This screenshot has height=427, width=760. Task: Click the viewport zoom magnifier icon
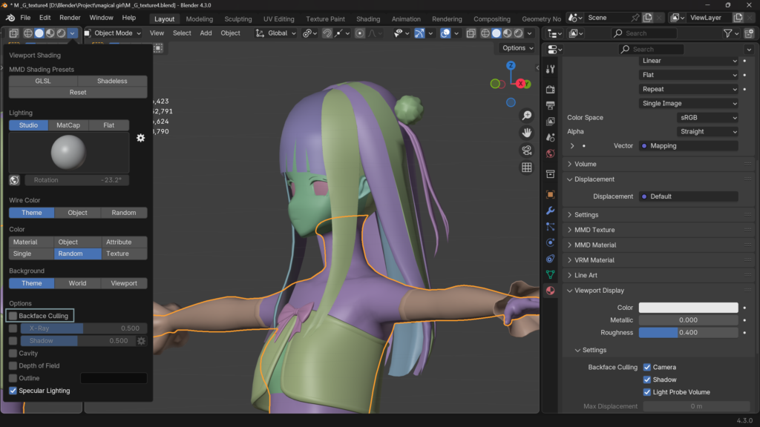[x=526, y=116]
